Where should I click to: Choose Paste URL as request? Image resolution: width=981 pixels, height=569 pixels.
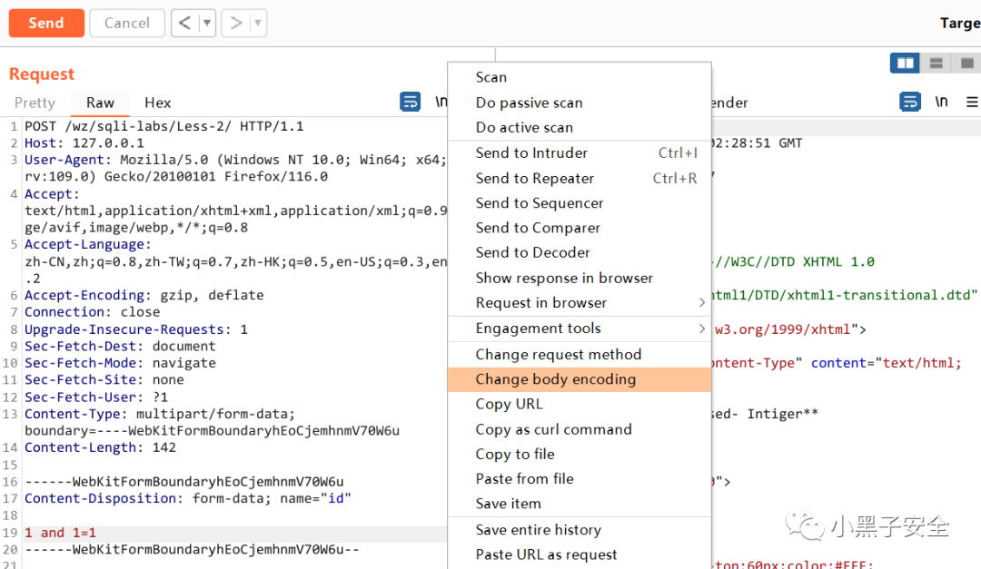pyautogui.click(x=580, y=554)
